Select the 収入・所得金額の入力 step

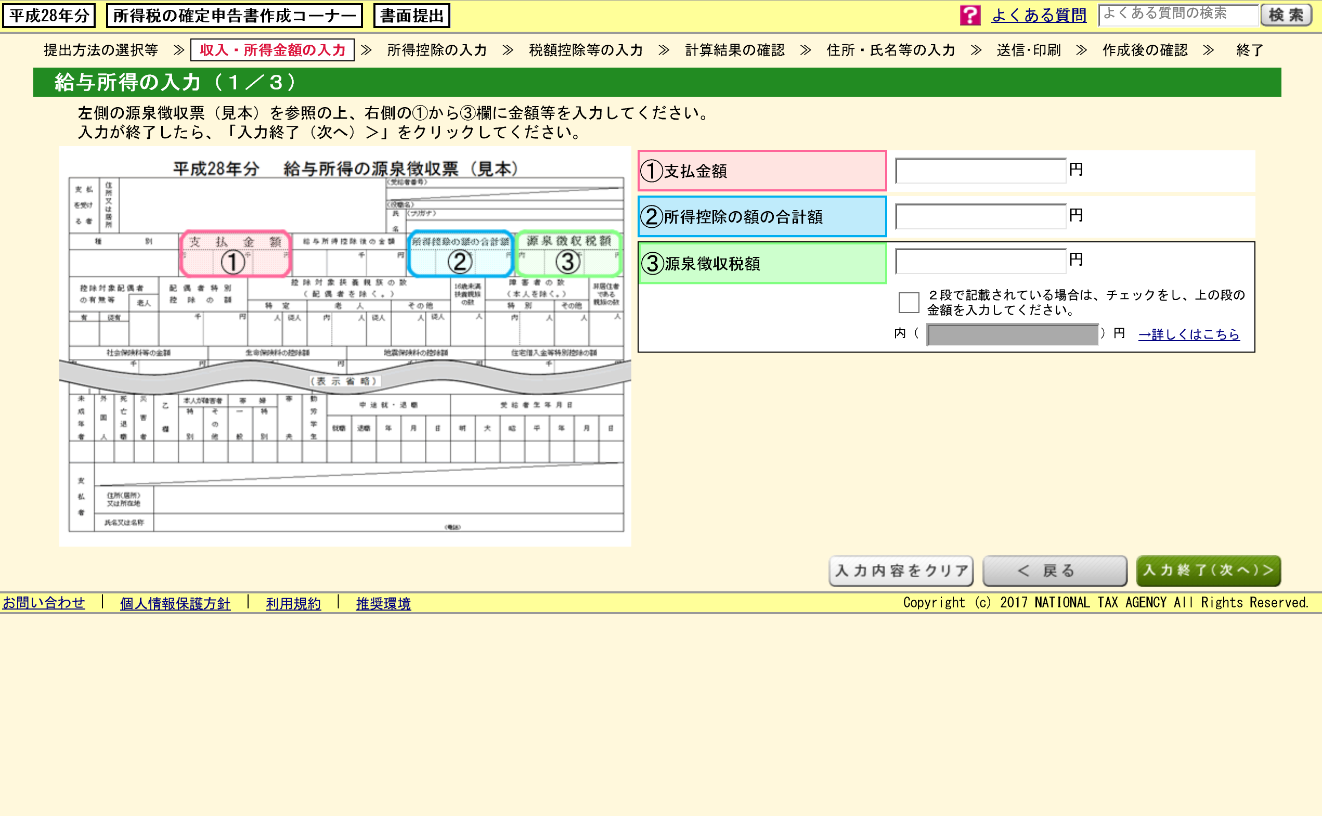point(273,50)
